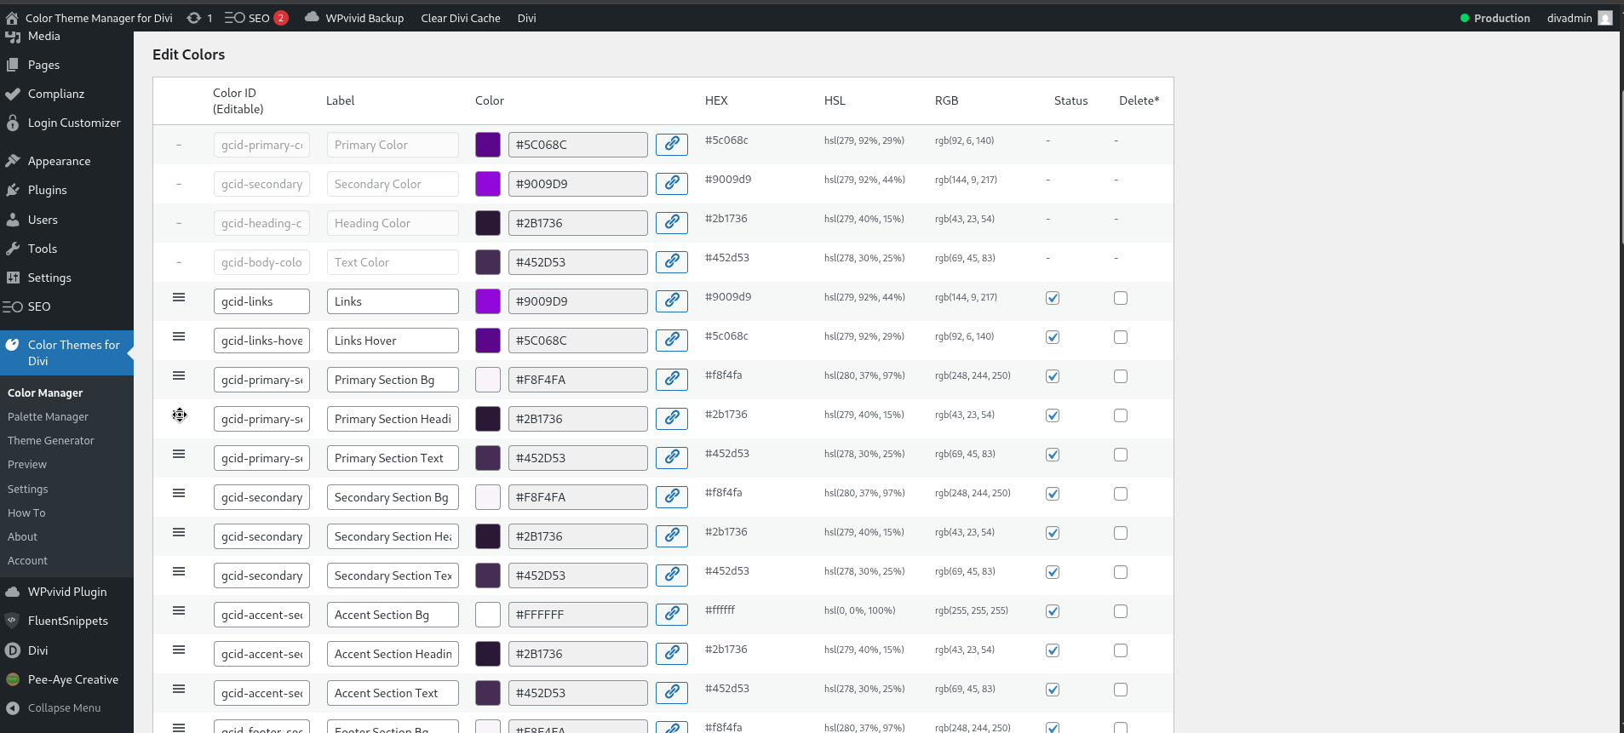Edit hex field for Accent Section Bg (#FFFFFF)
Viewport: 1624px width, 733px height.
(x=578, y=615)
